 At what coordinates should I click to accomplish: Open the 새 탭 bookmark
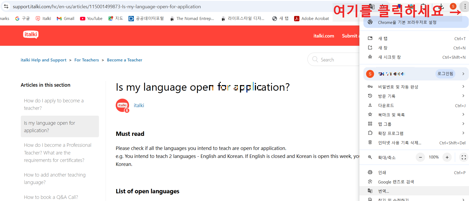pos(280,18)
